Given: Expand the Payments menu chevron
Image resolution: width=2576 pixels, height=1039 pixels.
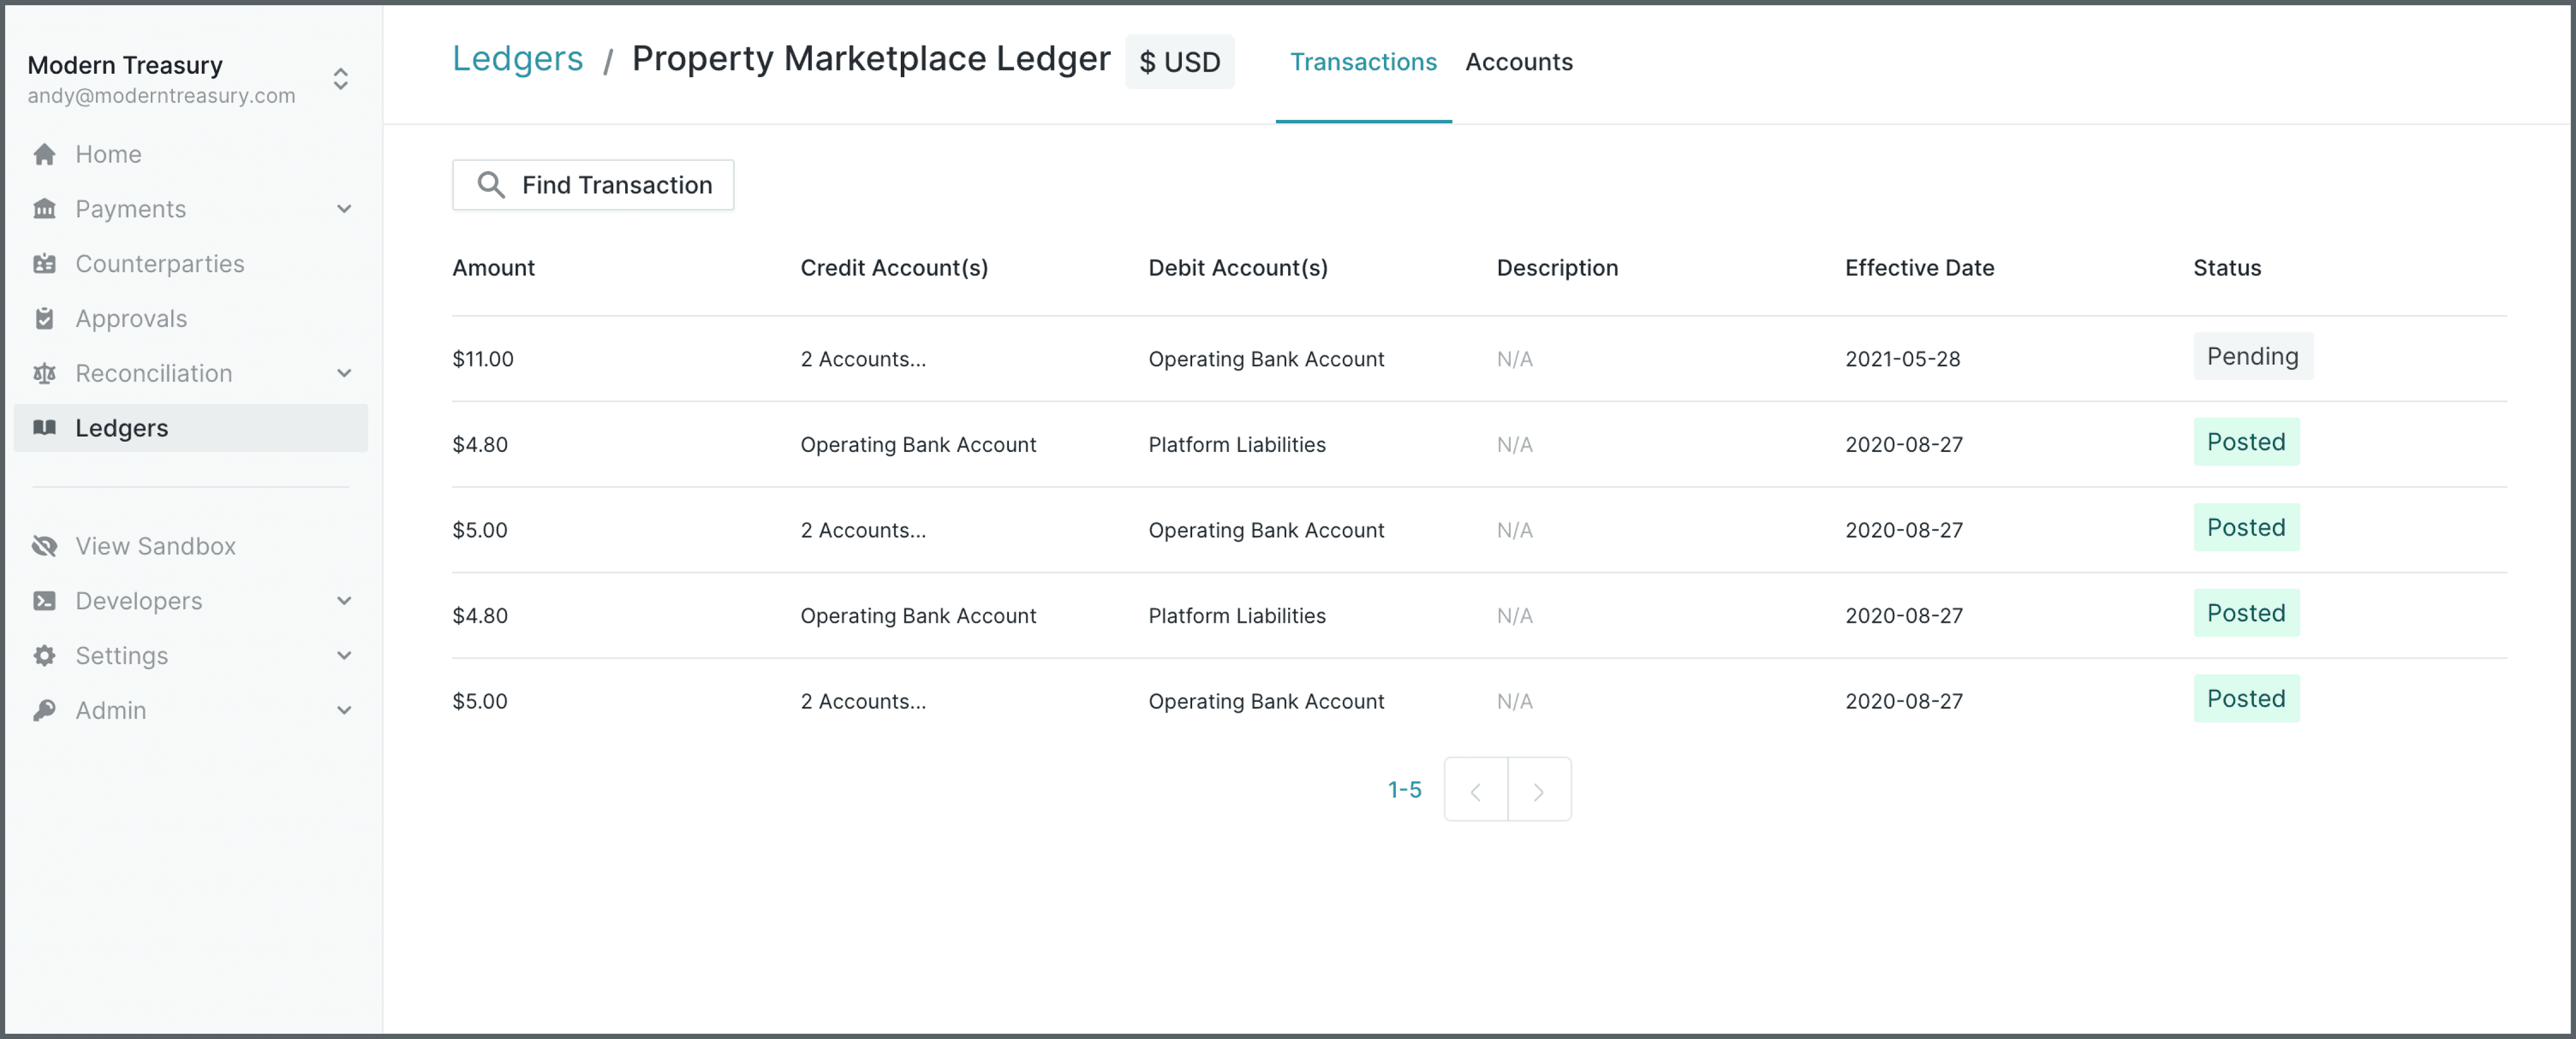Looking at the screenshot, I should tap(344, 208).
